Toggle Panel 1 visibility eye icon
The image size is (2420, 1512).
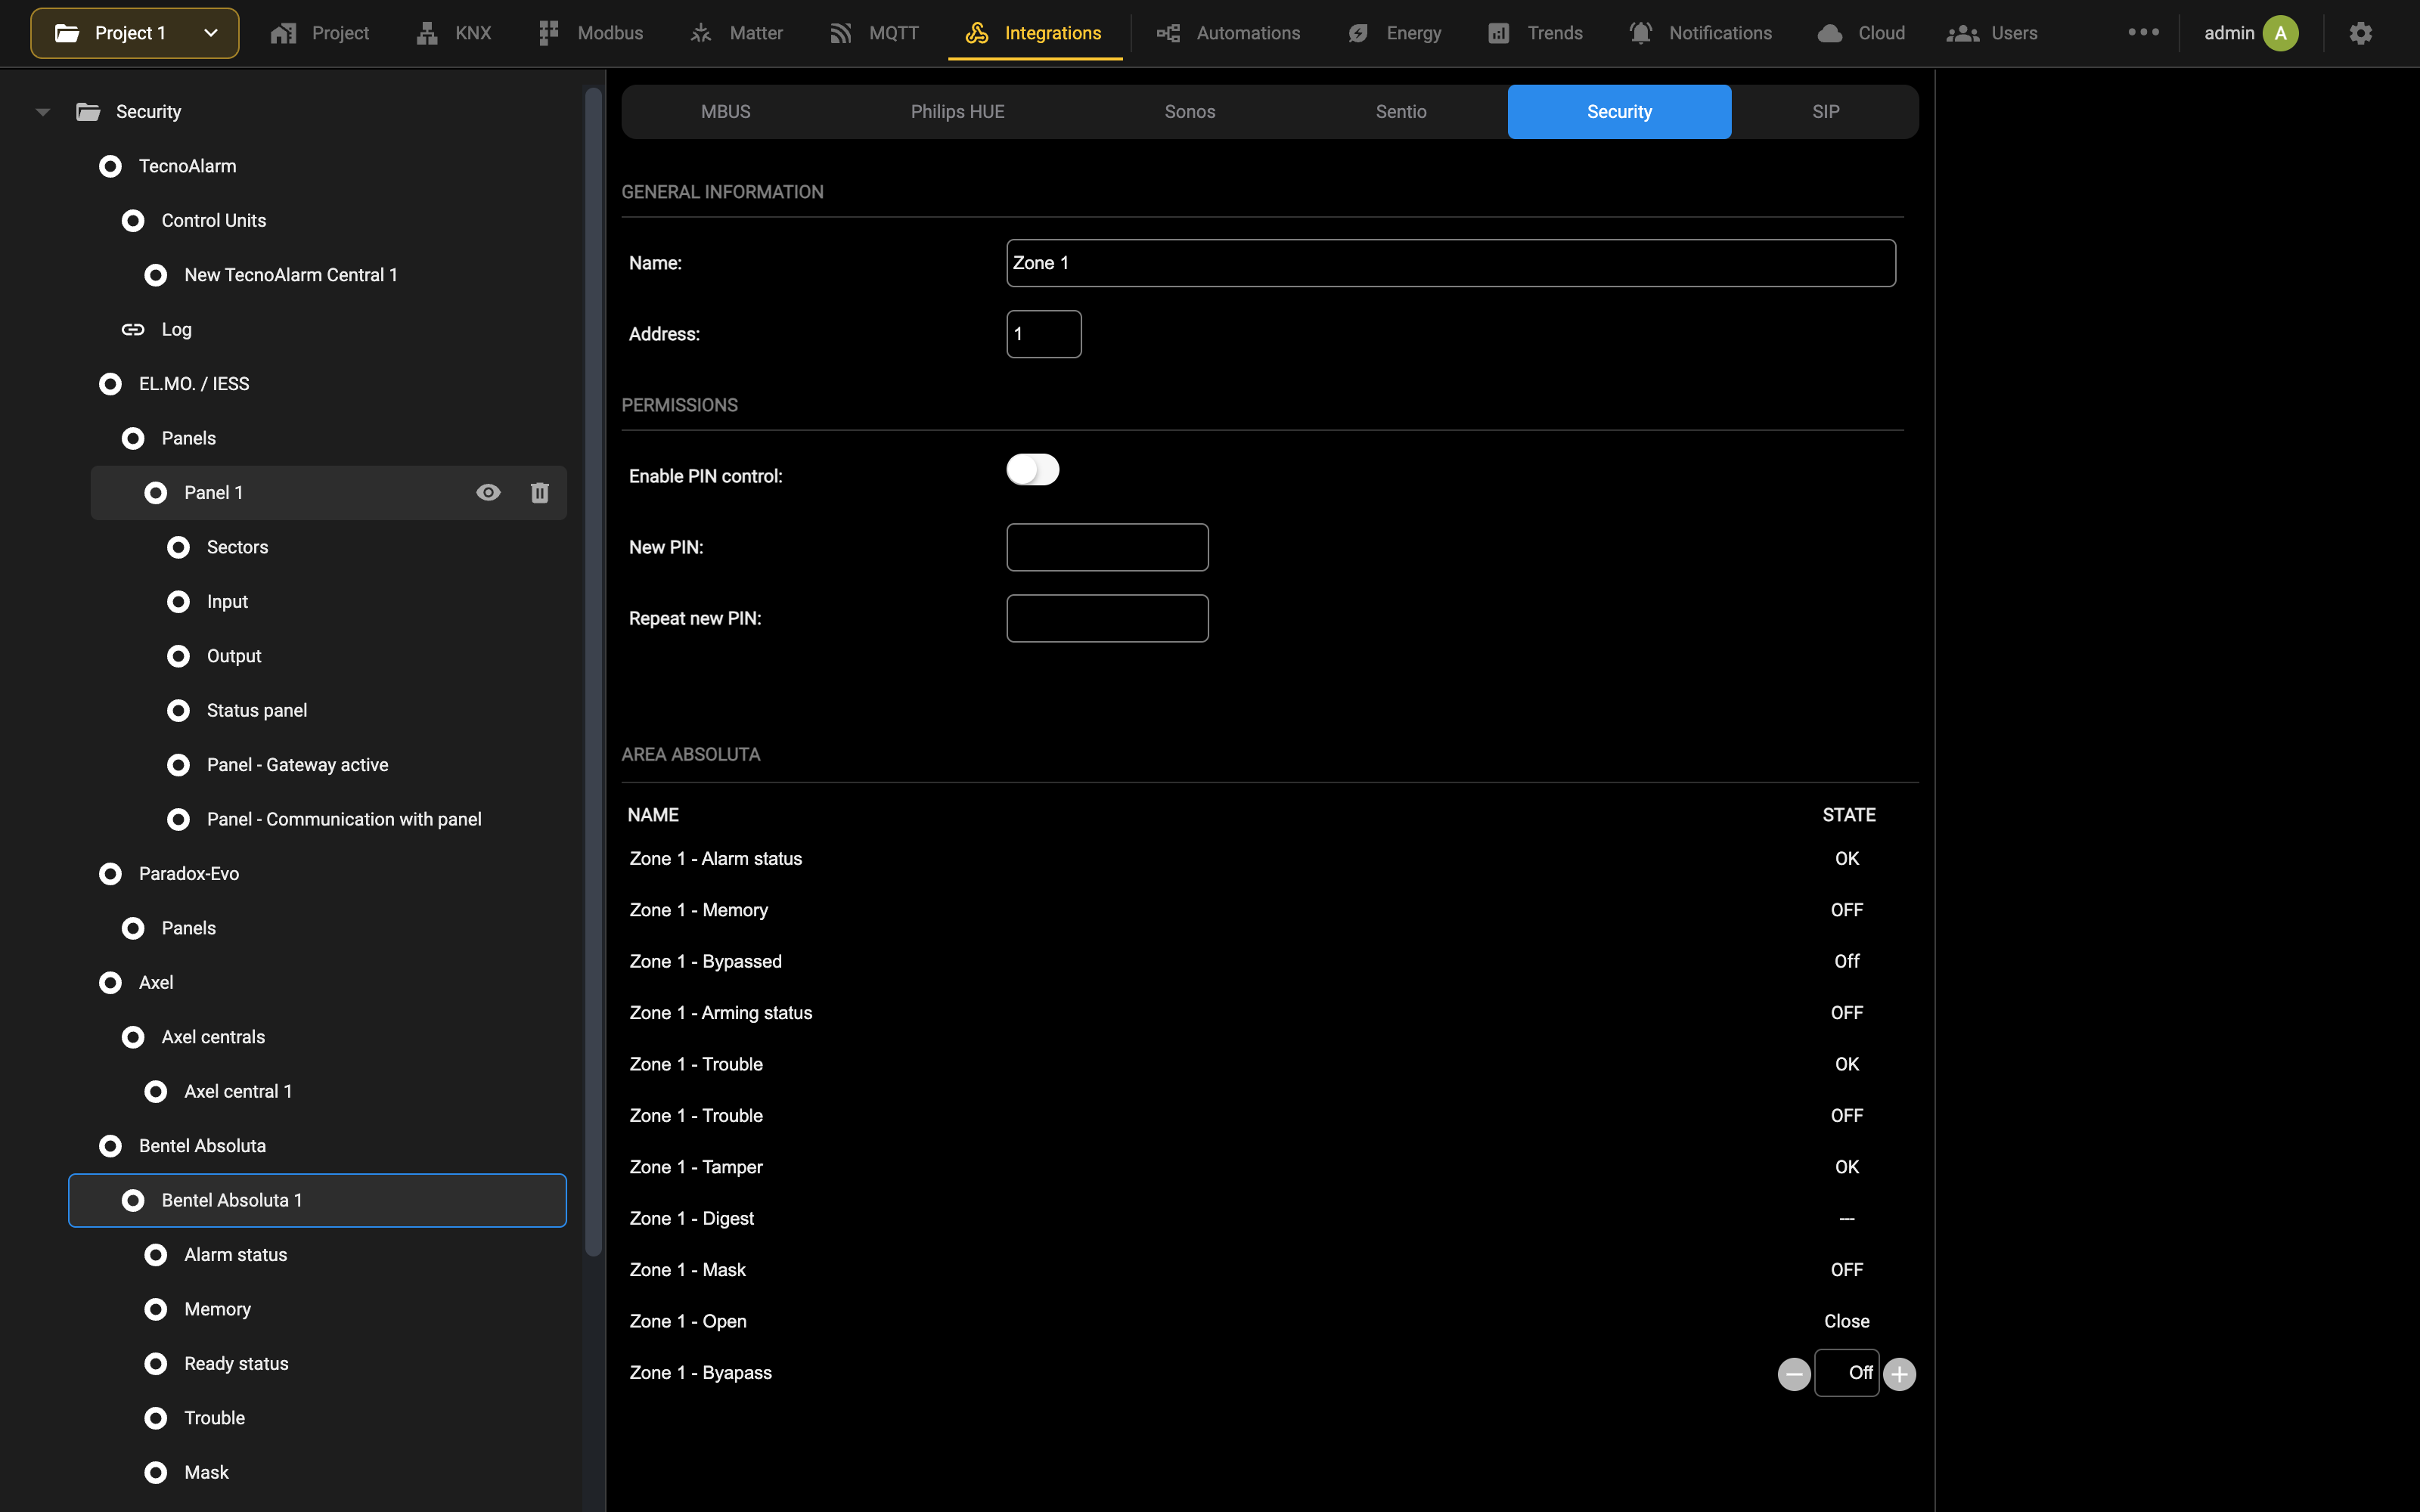coord(488,492)
